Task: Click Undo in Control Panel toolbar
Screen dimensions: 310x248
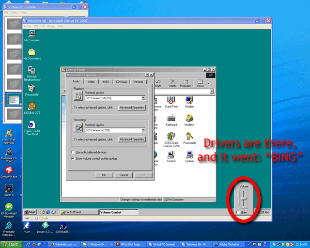Action: (158, 83)
